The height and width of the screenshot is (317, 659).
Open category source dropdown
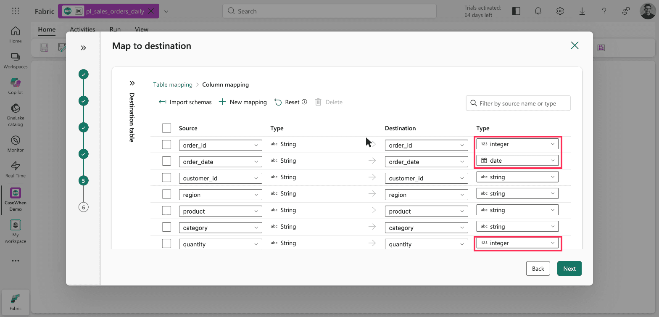point(221,227)
